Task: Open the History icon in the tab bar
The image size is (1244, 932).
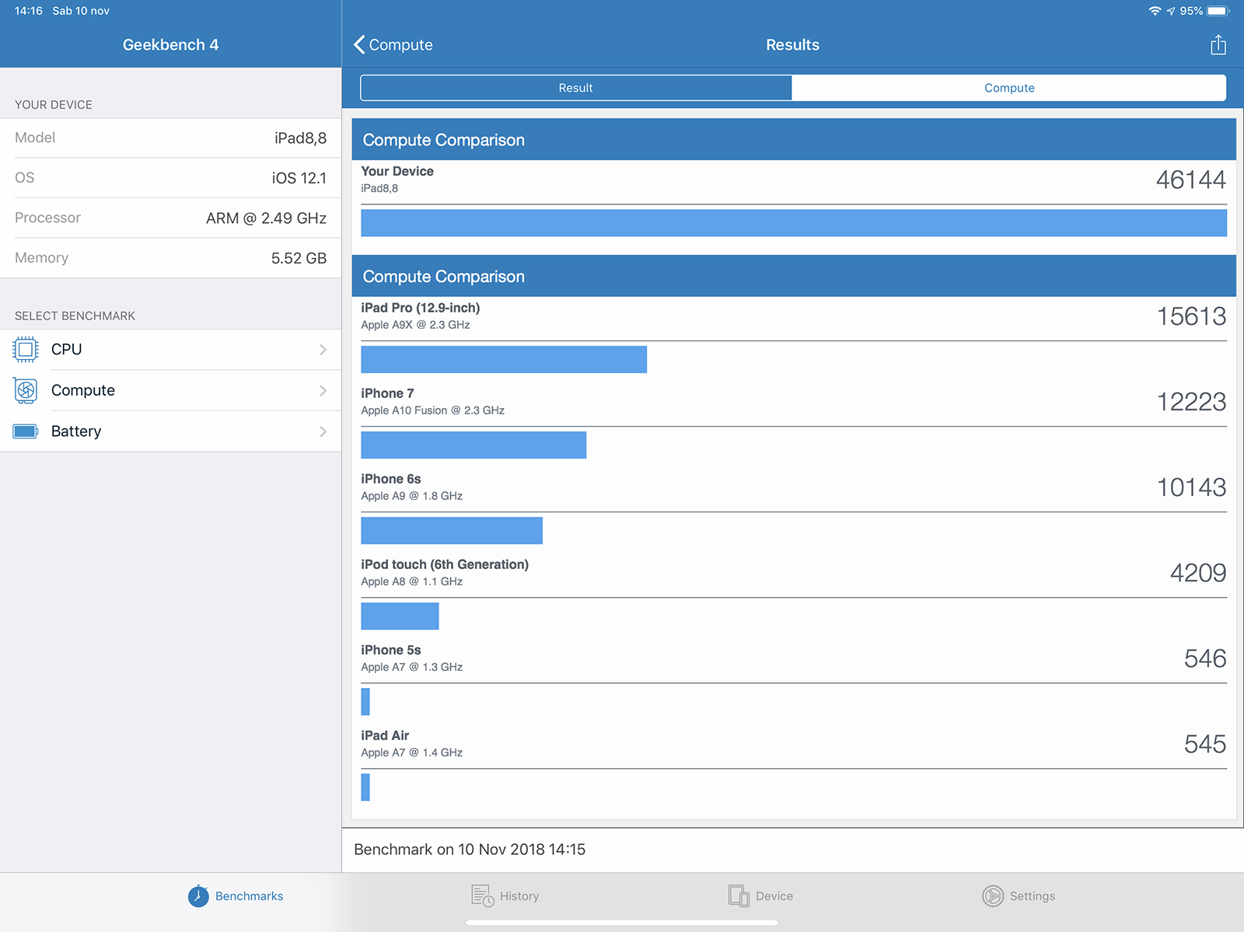Action: [x=482, y=895]
